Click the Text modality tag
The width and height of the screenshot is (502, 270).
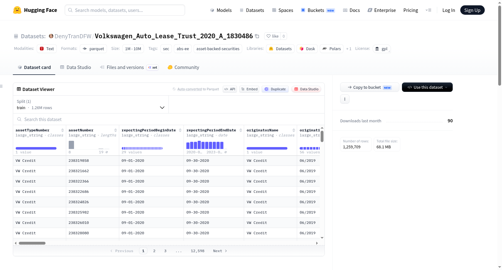tap(47, 49)
